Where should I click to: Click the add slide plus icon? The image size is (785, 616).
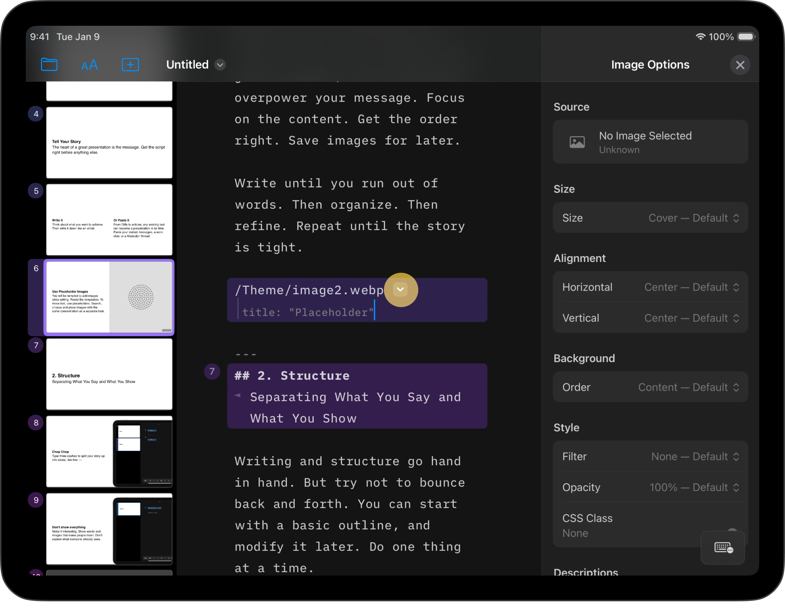[x=130, y=64]
